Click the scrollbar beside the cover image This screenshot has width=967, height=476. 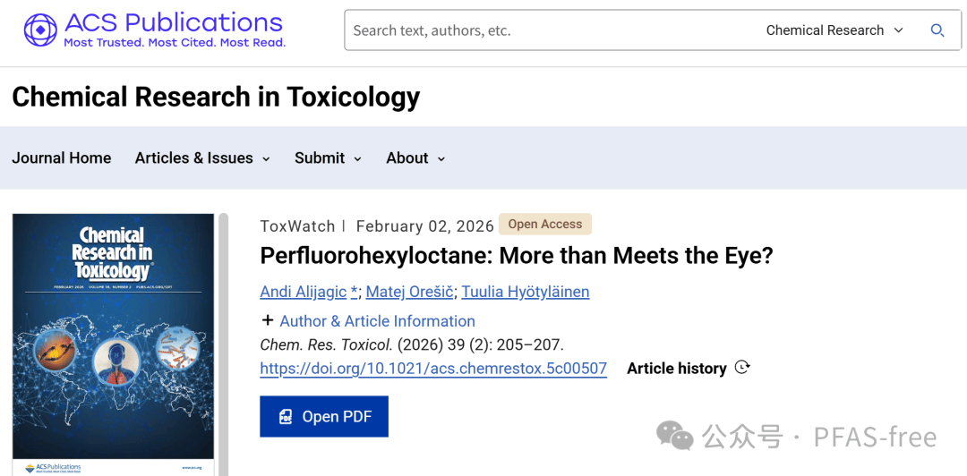(x=223, y=344)
